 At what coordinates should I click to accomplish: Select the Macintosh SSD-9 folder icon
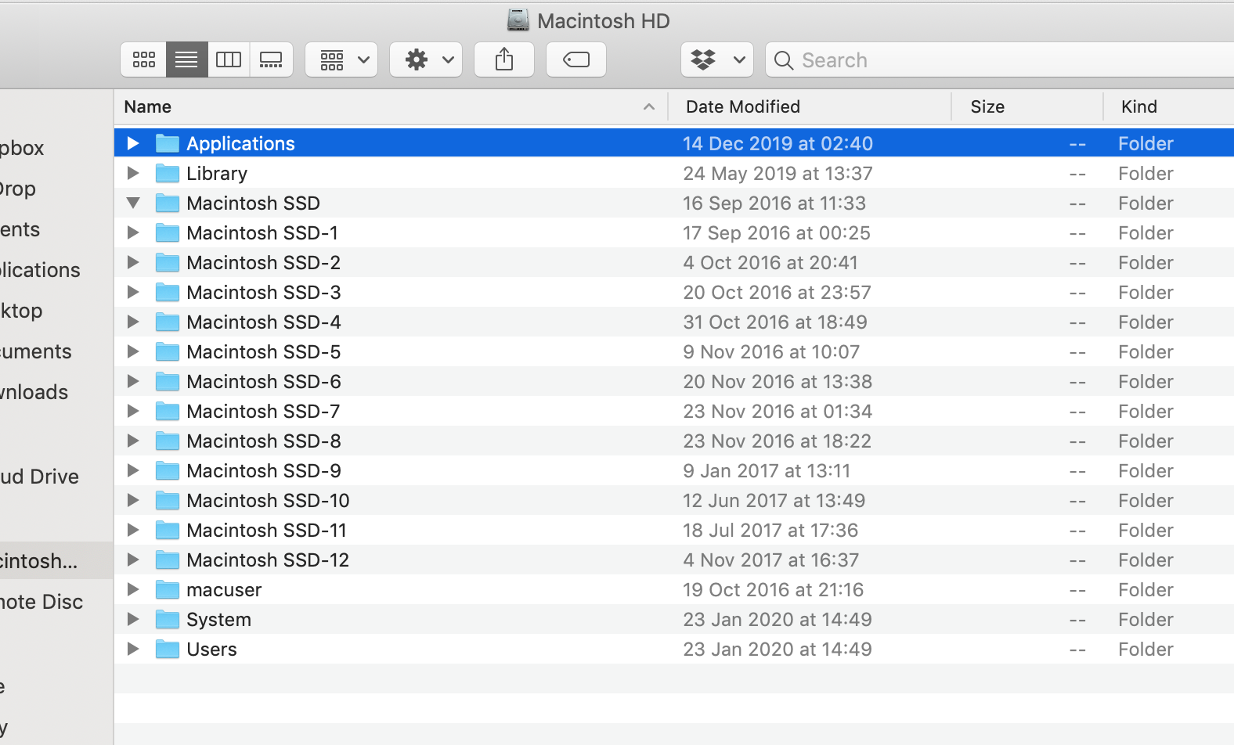pyautogui.click(x=167, y=470)
